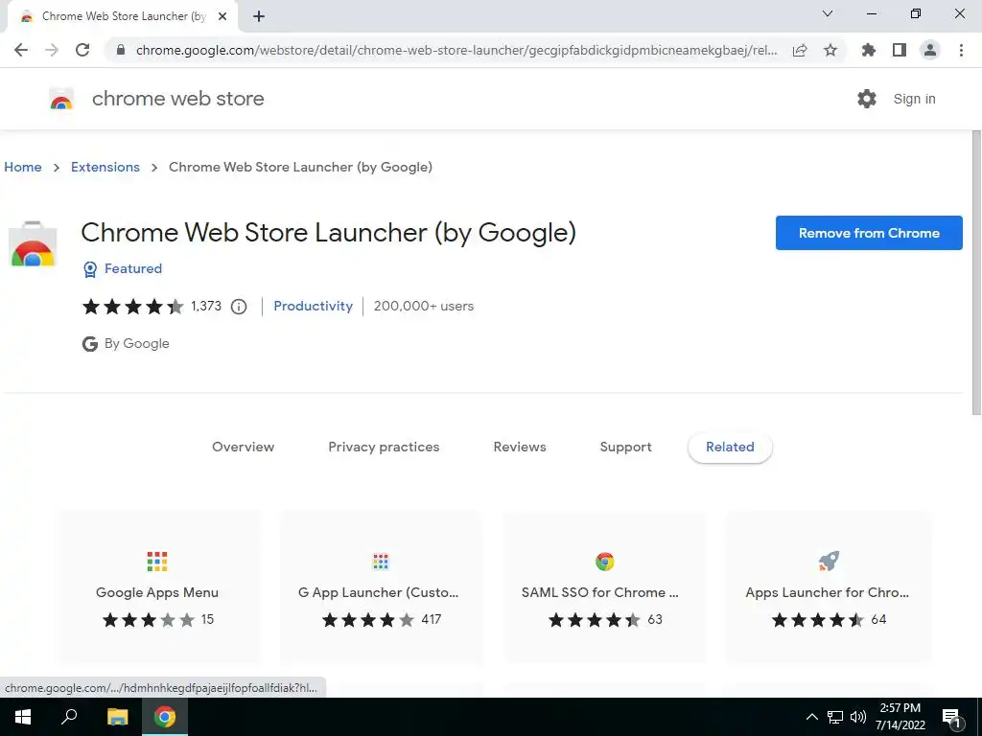Viewport: 982px width, 736px height.
Task: Click the By Google publisher text
Action: point(136,344)
